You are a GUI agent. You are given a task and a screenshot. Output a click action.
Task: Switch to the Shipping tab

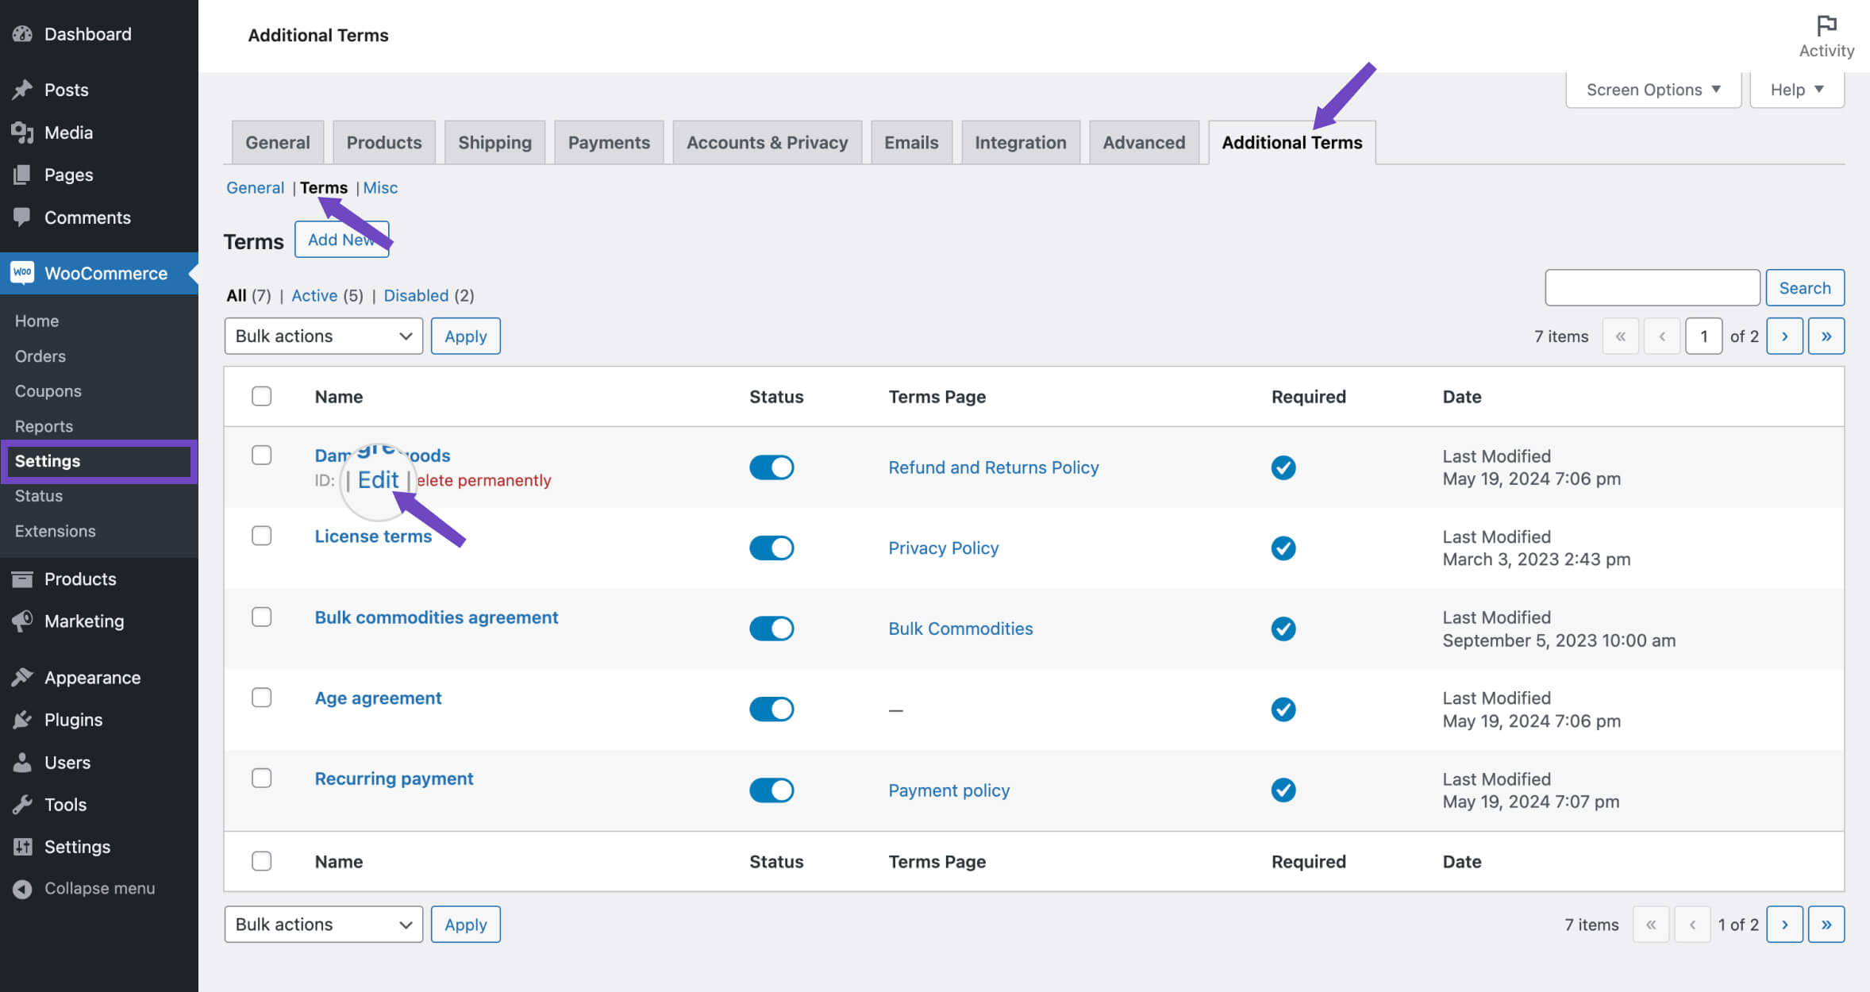click(494, 142)
